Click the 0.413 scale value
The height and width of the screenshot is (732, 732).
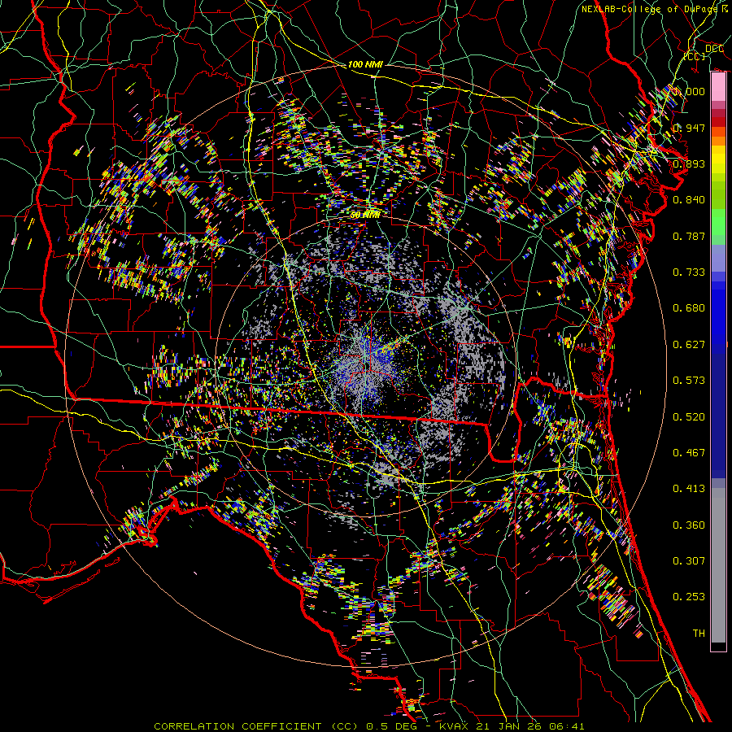pyautogui.click(x=689, y=489)
